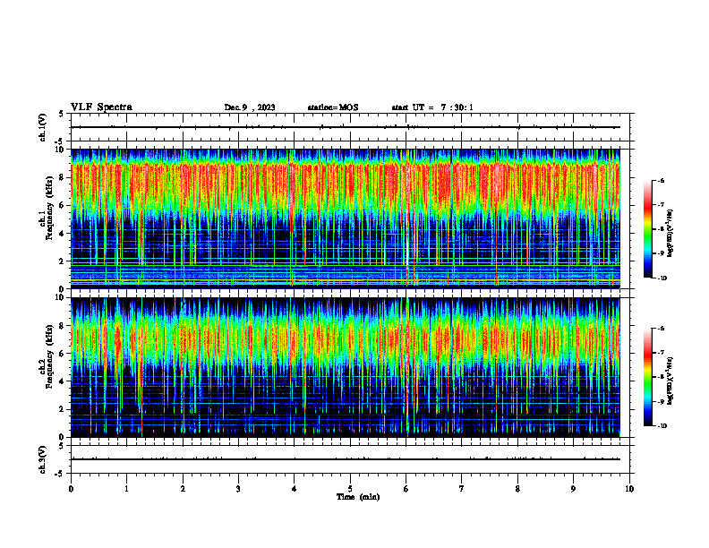709x548 pixels.
Task: Click the time axis tick label "7"
Action: coord(462,489)
